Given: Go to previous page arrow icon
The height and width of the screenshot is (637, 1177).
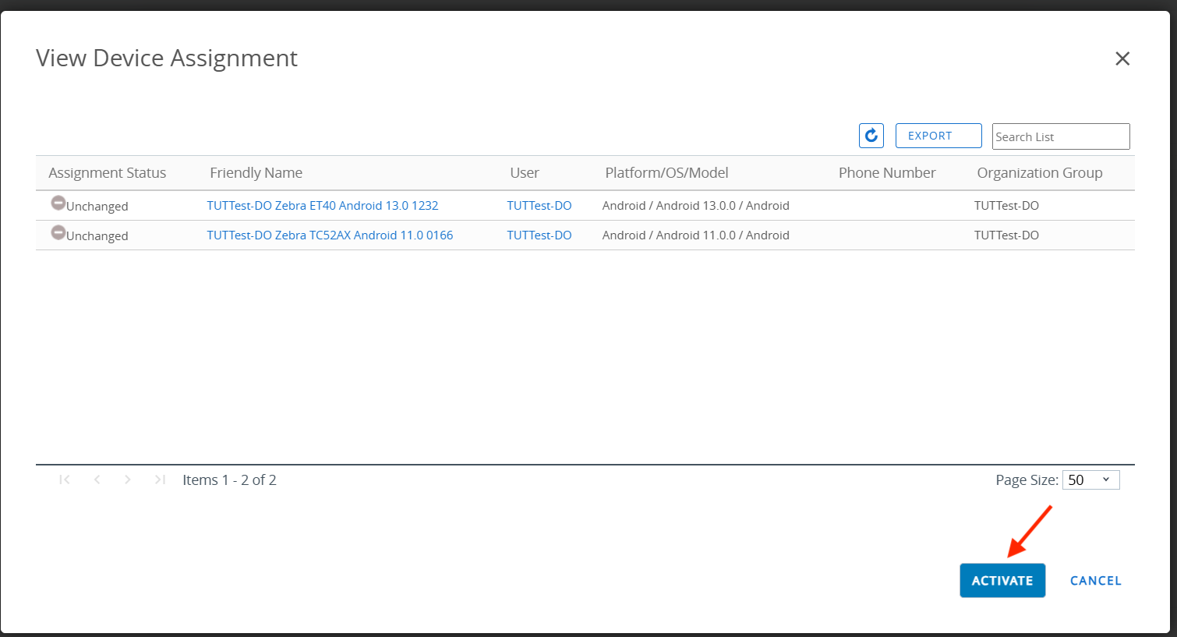Looking at the screenshot, I should tap(97, 480).
